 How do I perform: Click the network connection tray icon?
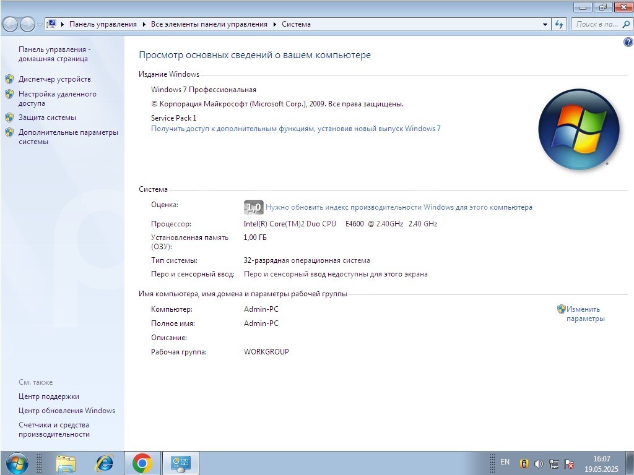(x=554, y=463)
